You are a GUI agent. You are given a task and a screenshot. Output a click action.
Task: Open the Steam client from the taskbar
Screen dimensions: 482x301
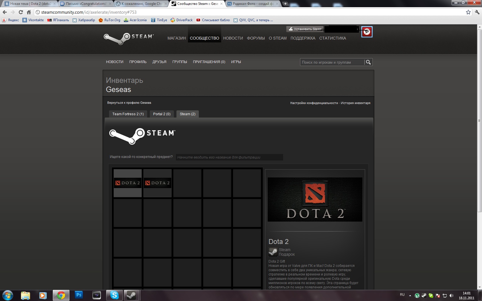coord(132,295)
